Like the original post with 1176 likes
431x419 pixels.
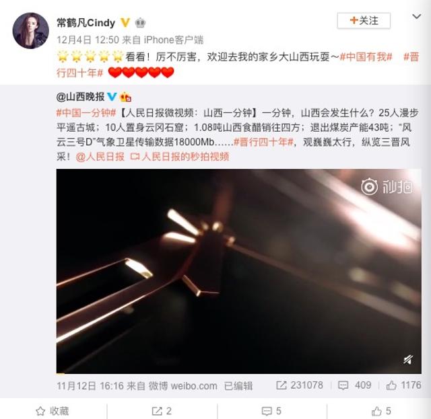click(403, 385)
